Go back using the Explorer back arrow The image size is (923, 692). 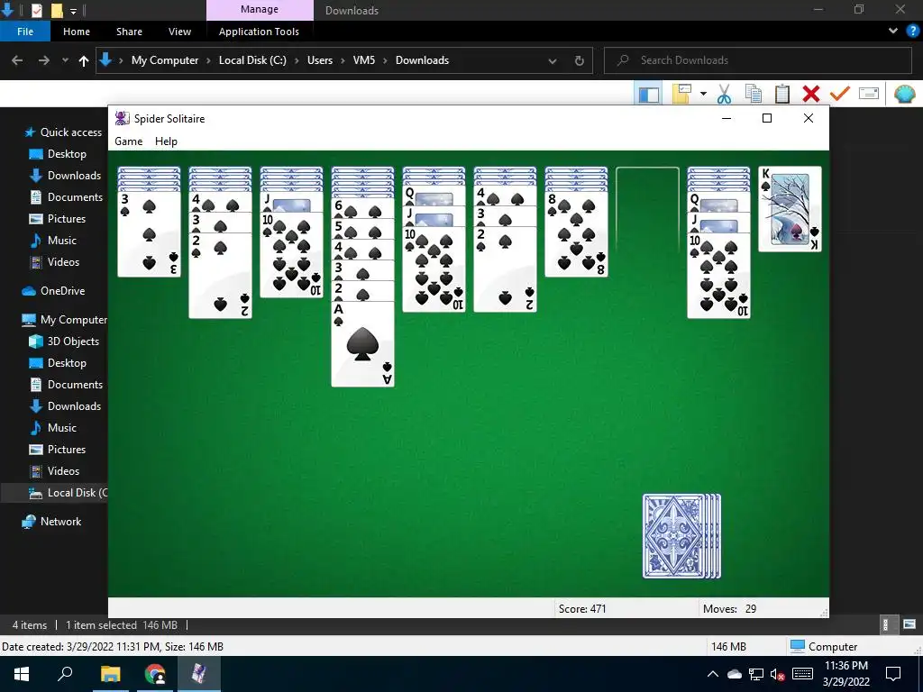(17, 60)
